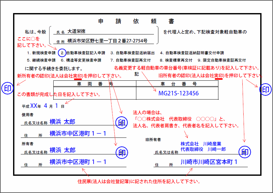Select option 1 新規検査申請
Screen dimensions: 273x193
click(x=42, y=53)
